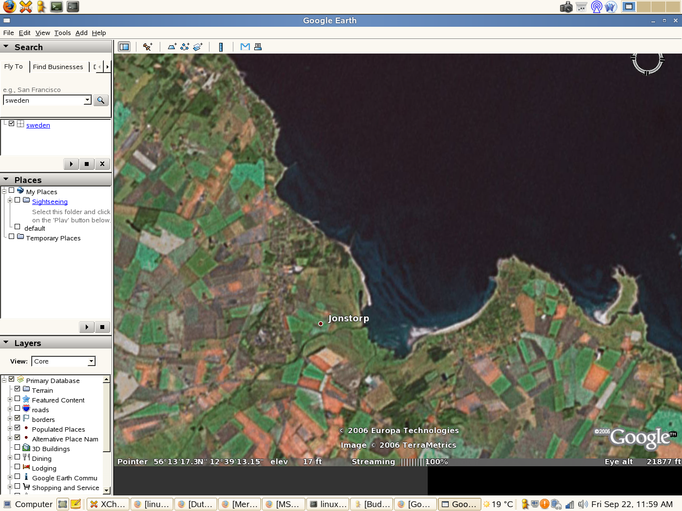
Task: Collapse the Layers panel header triangle
Action: pyautogui.click(x=6, y=343)
